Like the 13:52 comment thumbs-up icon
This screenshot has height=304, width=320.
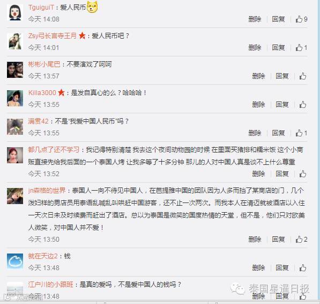click(303, 174)
